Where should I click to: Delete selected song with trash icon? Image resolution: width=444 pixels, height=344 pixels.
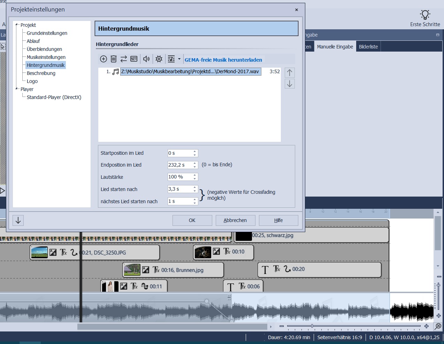click(x=114, y=59)
